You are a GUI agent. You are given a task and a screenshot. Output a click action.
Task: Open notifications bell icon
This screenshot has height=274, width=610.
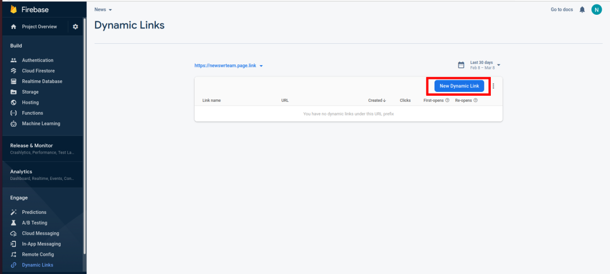point(582,10)
